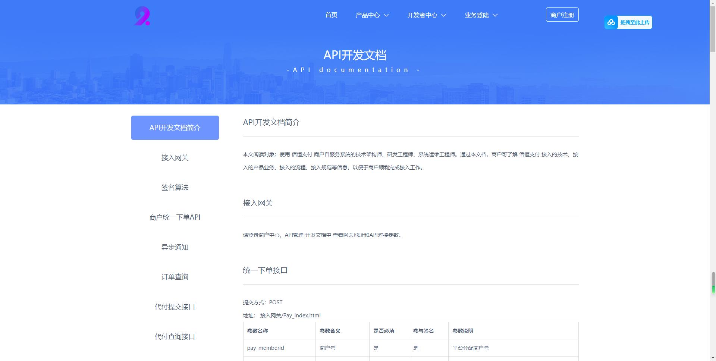Open the 签名算法 sidebar section
This screenshot has height=361, width=716.
click(x=175, y=187)
